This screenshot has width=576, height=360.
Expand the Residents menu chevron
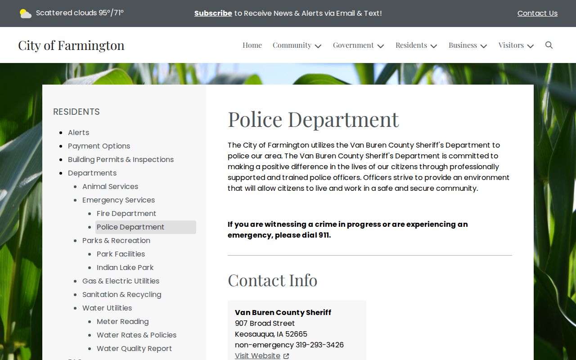(434, 46)
